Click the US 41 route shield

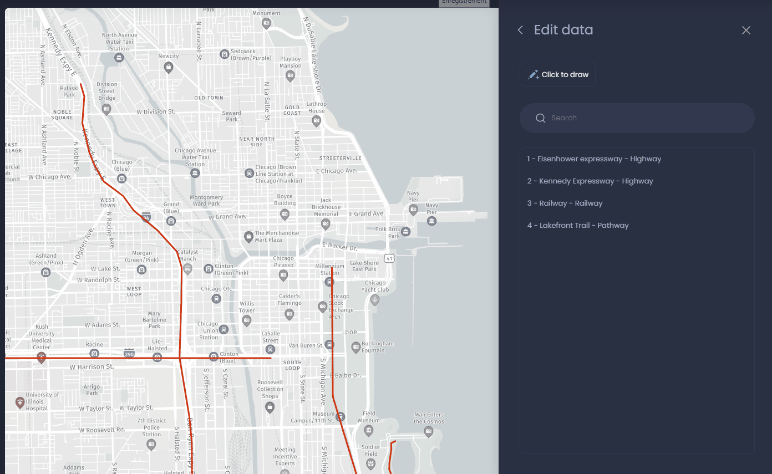390,258
